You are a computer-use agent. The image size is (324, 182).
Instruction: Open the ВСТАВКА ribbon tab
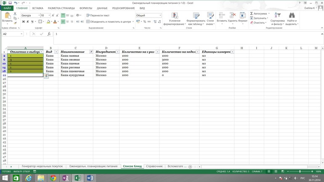37,8
